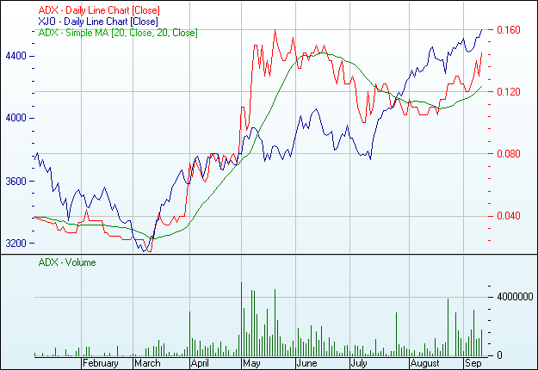Click the tallest volume bar at the start of May
This screenshot has width=538, height=370.
241,319
